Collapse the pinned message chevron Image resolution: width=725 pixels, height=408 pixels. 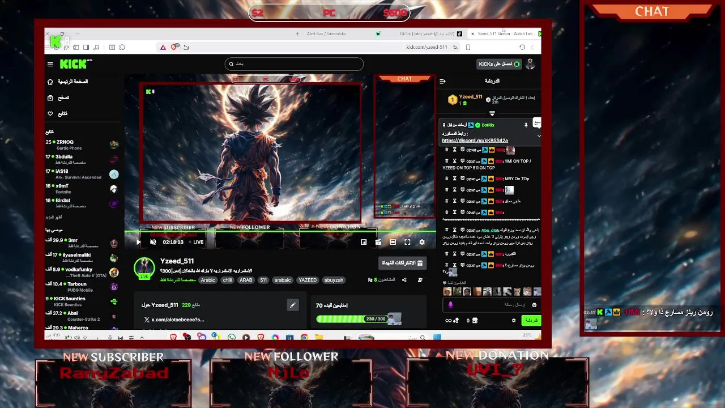[539, 136]
